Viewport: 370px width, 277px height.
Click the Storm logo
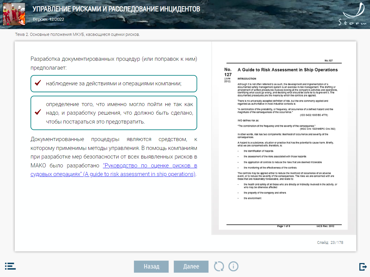(x=353, y=14)
